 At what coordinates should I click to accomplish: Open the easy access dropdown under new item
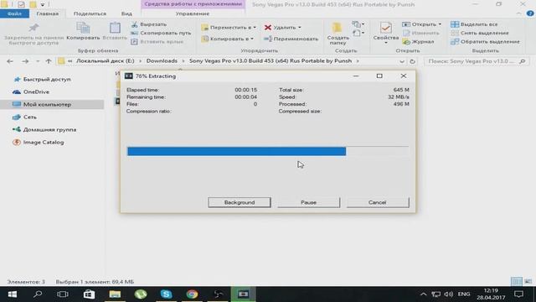pyautogui.click(x=358, y=33)
